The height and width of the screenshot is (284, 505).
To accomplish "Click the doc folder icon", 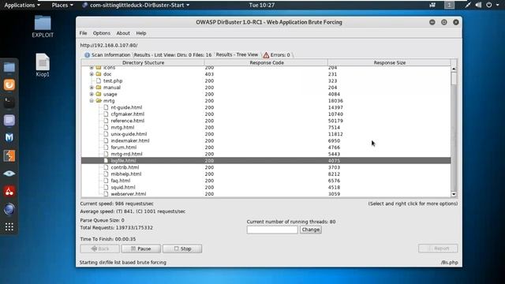I will click(x=99, y=74).
